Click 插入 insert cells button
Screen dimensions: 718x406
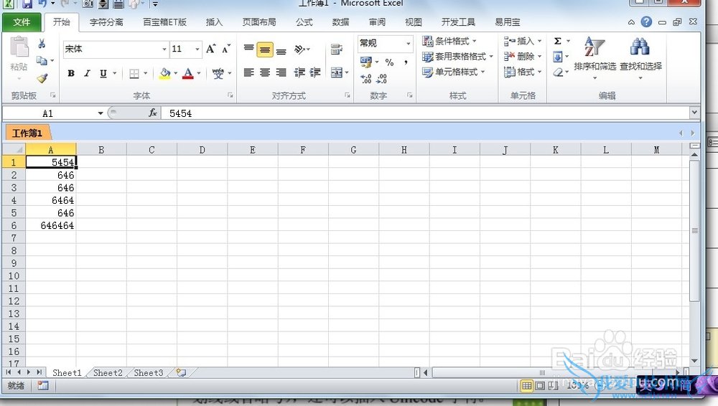point(523,41)
